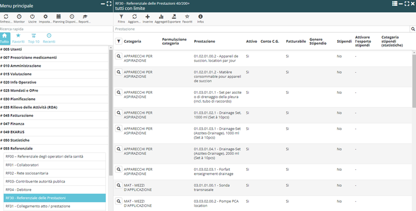The width and height of the screenshot is (416, 211).
Task: Toggle the column filter beside Categoria header
Action: [x=119, y=42]
